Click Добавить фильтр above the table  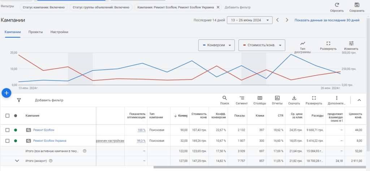(49, 100)
